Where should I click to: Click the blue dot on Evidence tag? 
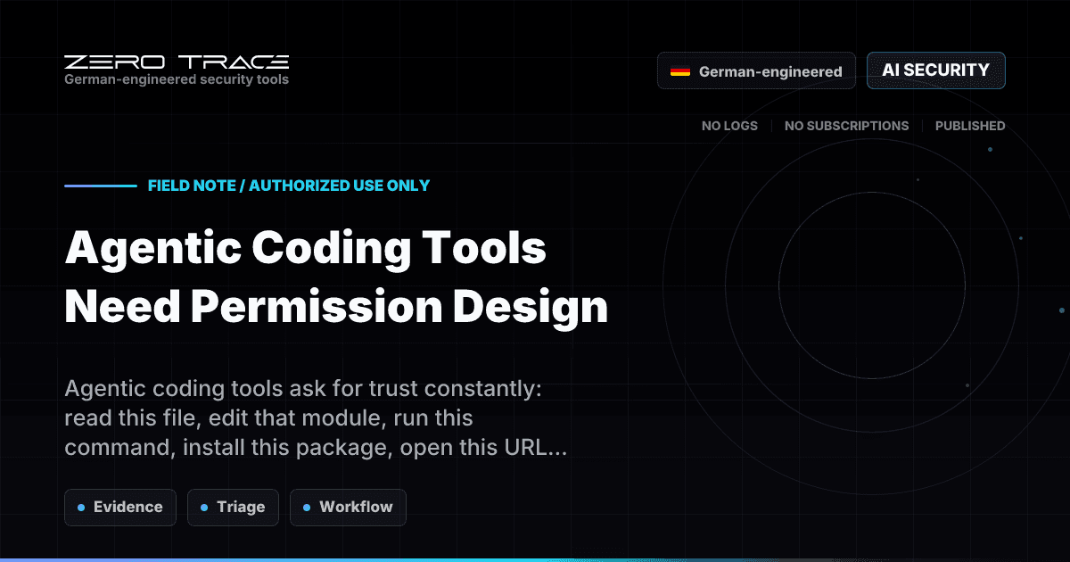(82, 507)
